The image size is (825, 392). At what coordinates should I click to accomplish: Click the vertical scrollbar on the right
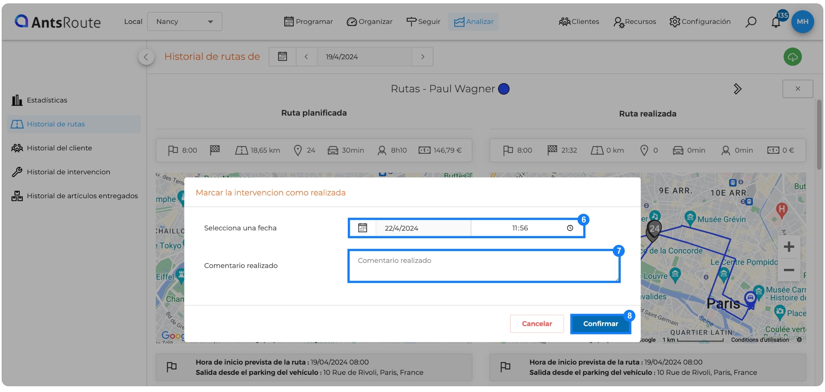pyautogui.click(x=819, y=135)
